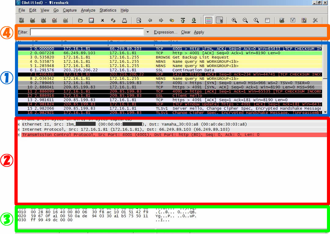Viewport: 330px width, 234px height.
Task: Reload the current capture file
Action: pyautogui.click(x=113, y=20)
